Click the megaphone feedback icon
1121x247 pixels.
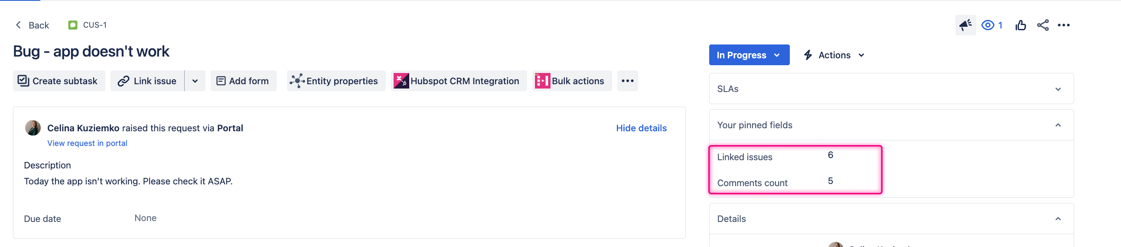click(965, 25)
